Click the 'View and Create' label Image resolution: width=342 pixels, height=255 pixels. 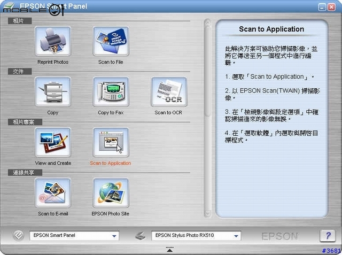click(x=53, y=163)
